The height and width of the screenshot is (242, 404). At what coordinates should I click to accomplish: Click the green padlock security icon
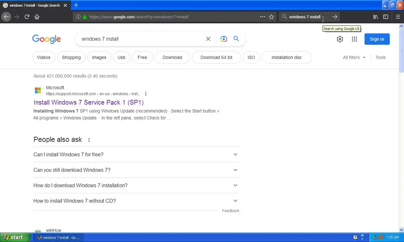pos(85,17)
